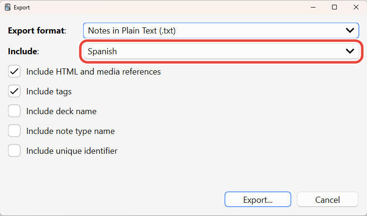Image resolution: width=367 pixels, height=216 pixels.
Task: Click the Export... button
Action: click(x=258, y=199)
